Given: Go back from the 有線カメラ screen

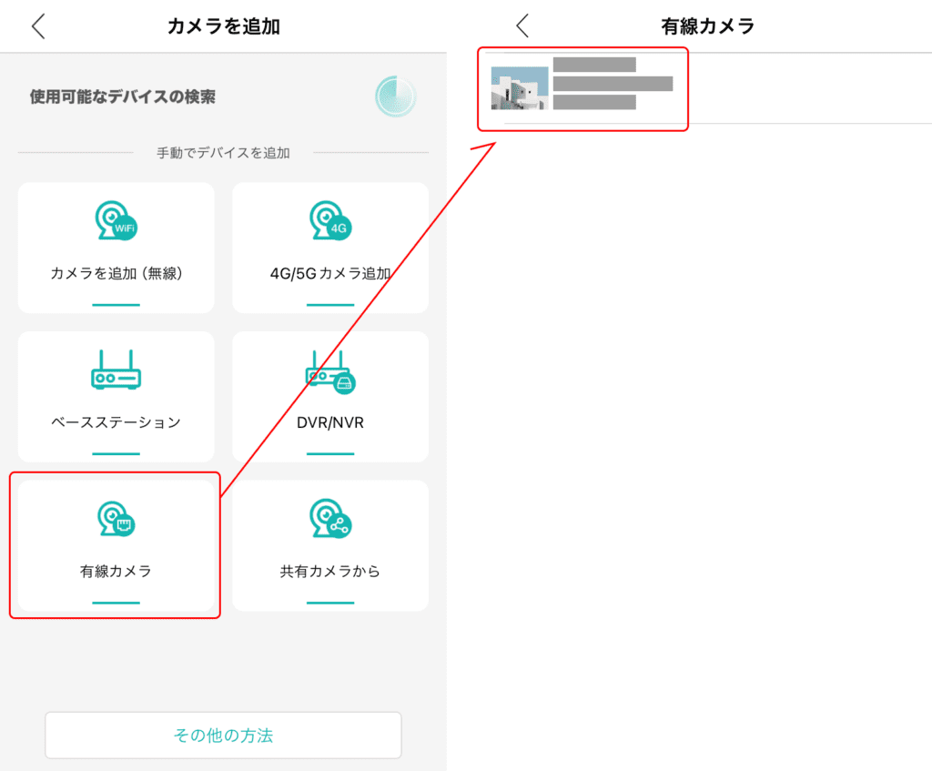Looking at the screenshot, I should 522,26.
